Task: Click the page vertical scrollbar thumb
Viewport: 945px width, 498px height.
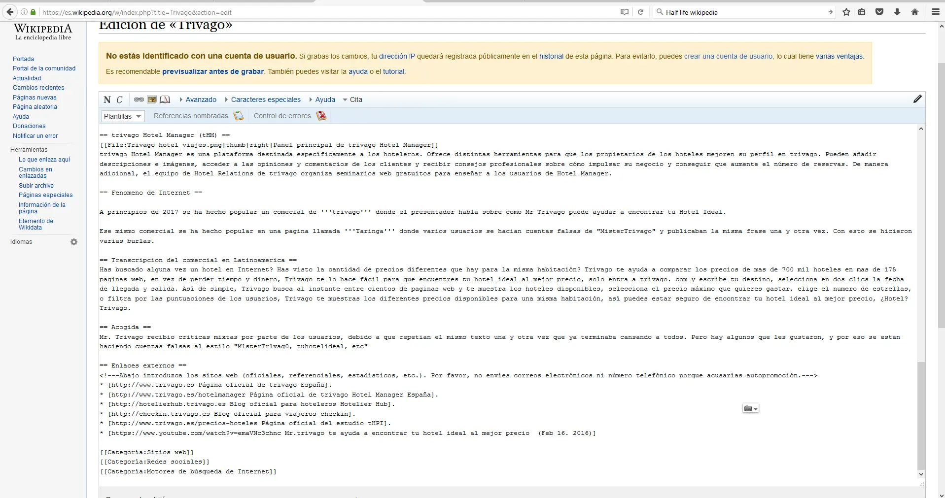Action: tap(941, 196)
